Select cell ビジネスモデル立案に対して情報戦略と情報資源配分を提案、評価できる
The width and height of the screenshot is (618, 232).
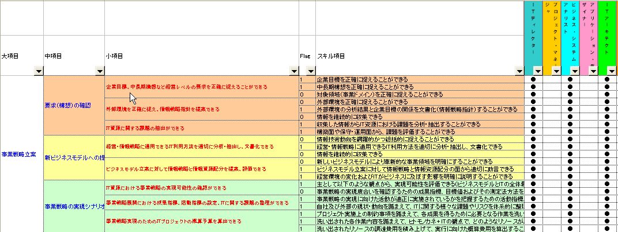click(x=201, y=169)
